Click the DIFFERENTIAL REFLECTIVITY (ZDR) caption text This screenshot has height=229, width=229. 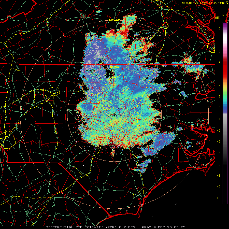pos(81,227)
